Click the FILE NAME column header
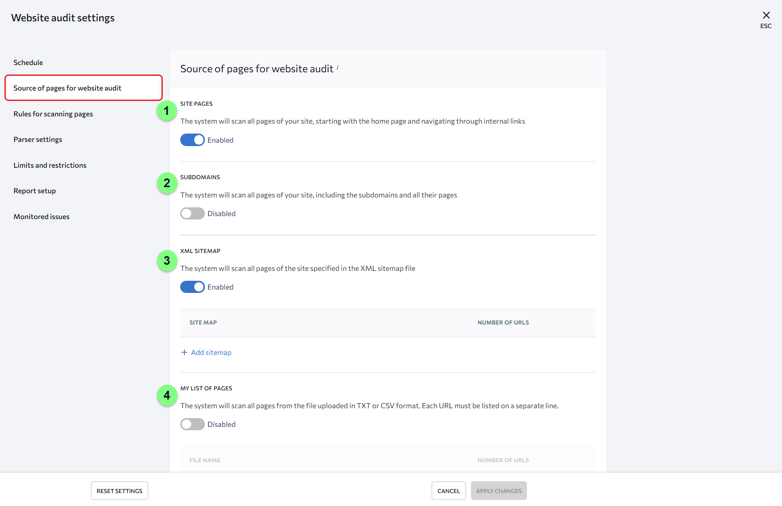The height and width of the screenshot is (506, 782). (x=205, y=460)
